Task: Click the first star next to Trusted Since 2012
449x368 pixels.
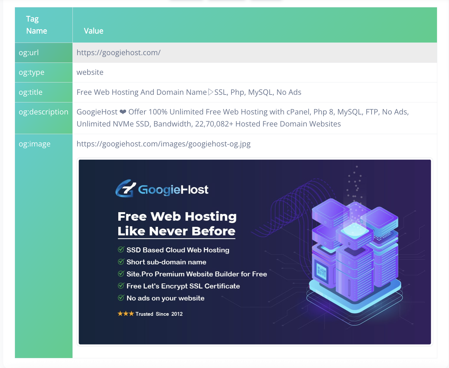Action: (120, 313)
